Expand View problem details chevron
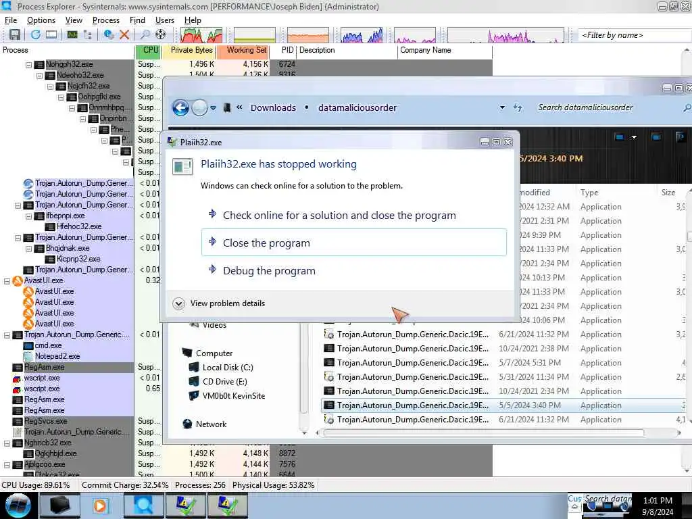This screenshot has height=519, width=692. (178, 303)
